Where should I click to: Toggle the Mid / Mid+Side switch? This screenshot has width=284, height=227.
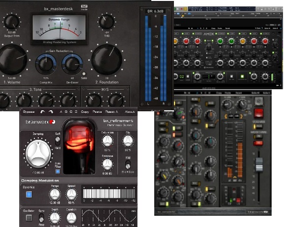coord(128,164)
